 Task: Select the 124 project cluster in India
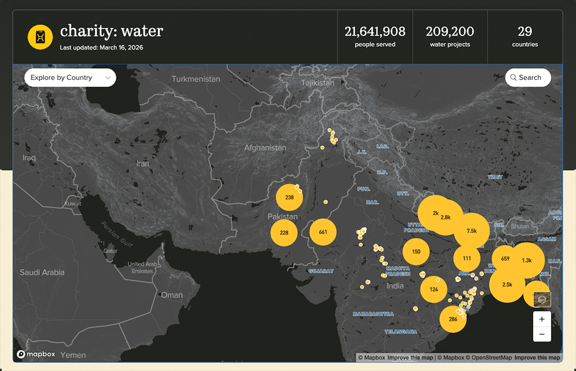[434, 289]
